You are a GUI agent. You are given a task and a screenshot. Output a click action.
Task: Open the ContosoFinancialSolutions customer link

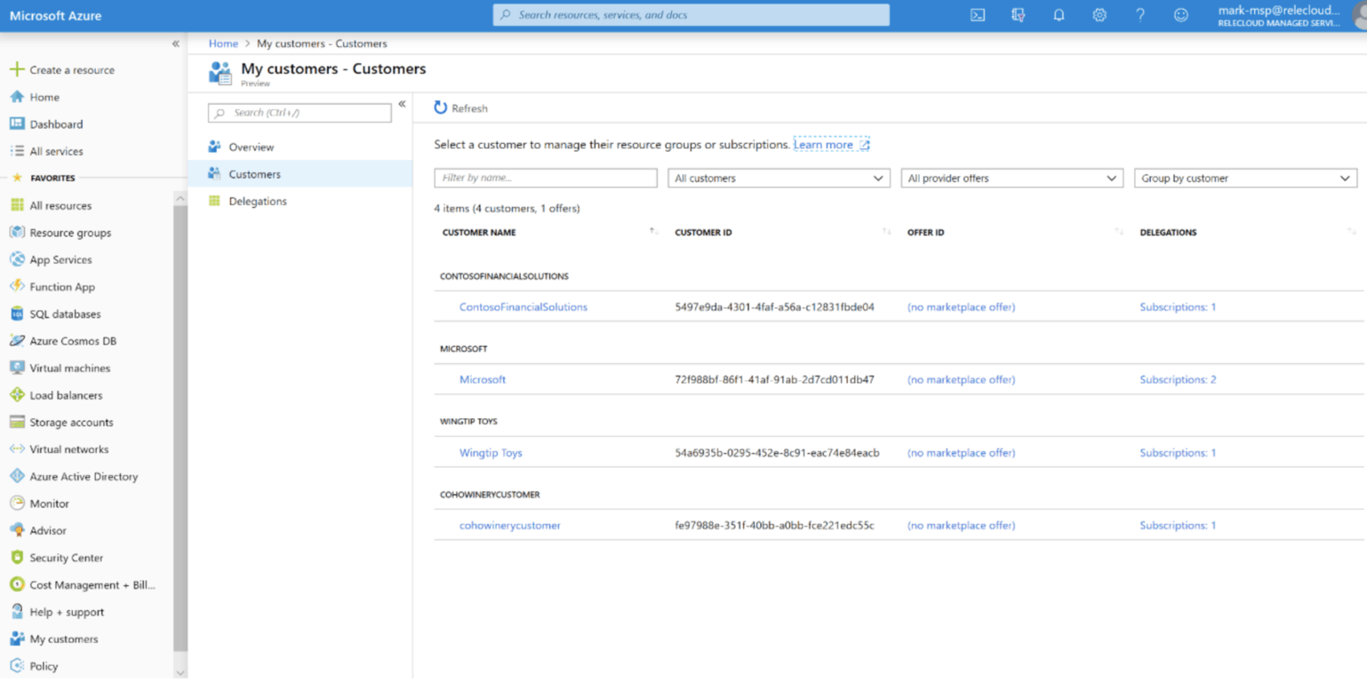point(523,307)
